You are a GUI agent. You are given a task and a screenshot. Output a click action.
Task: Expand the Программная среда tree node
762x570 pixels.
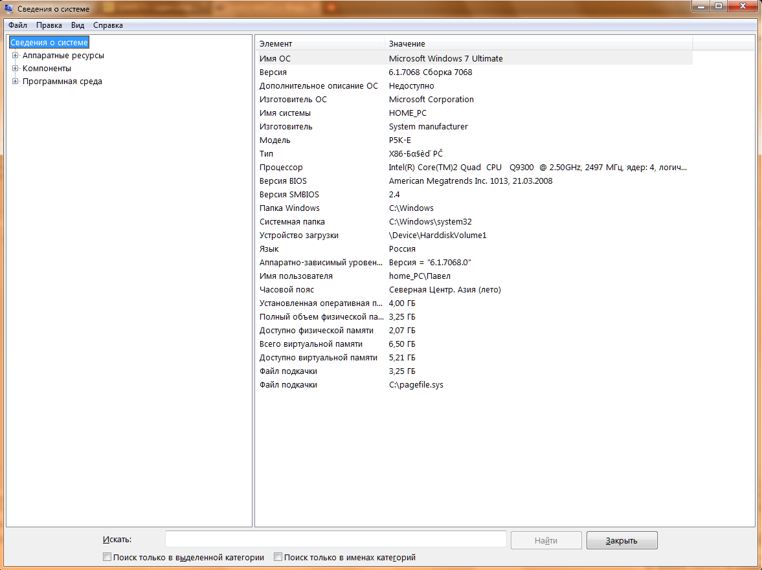(15, 81)
